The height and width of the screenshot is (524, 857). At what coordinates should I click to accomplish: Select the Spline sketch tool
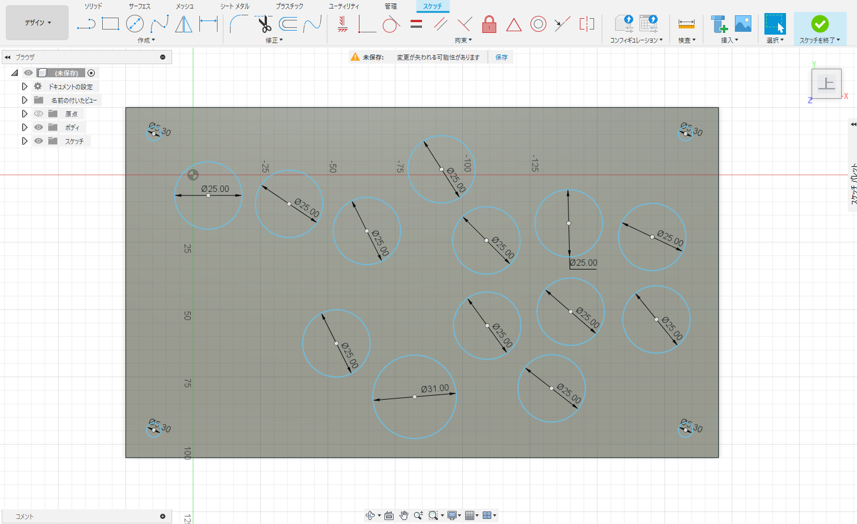click(x=160, y=24)
